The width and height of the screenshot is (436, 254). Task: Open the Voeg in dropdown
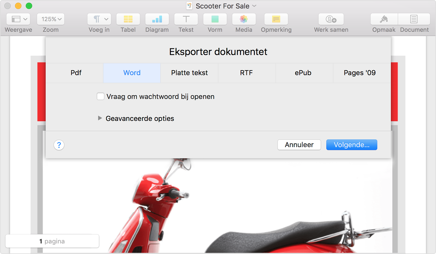99,19
